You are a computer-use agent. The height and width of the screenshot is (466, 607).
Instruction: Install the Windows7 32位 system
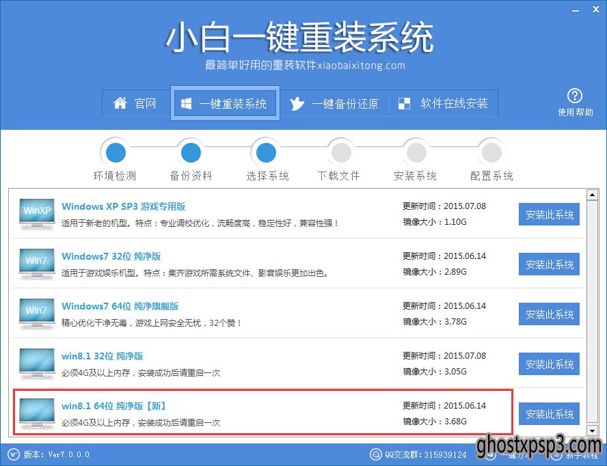coord(549,264)
